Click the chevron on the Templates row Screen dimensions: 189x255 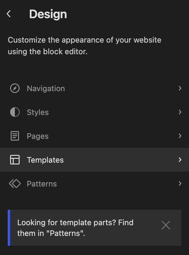[180, 160]
